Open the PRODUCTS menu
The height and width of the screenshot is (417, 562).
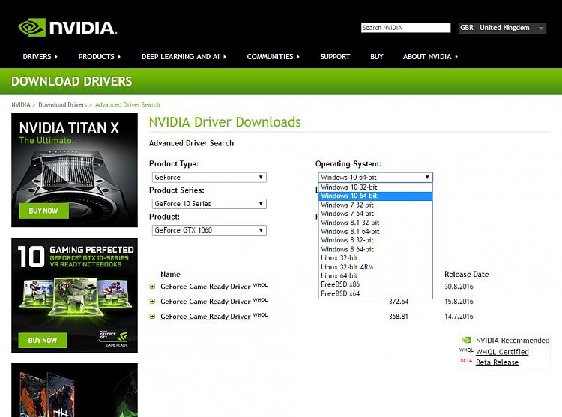coord(99,57)
